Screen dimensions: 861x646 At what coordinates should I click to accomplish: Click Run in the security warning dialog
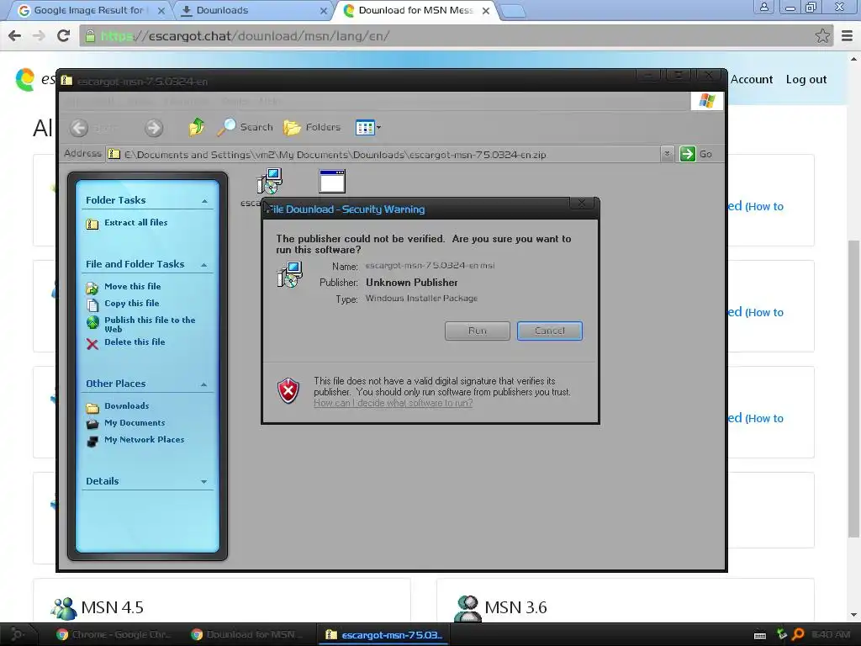click(478, 331)
